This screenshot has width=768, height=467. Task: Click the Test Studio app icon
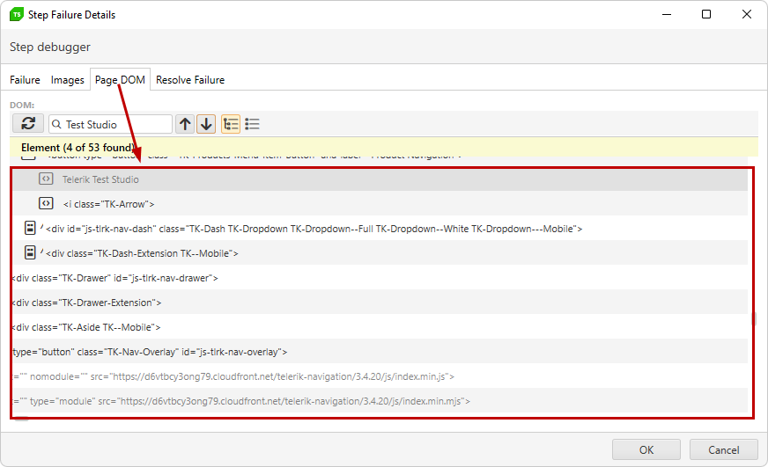point(16,15)
